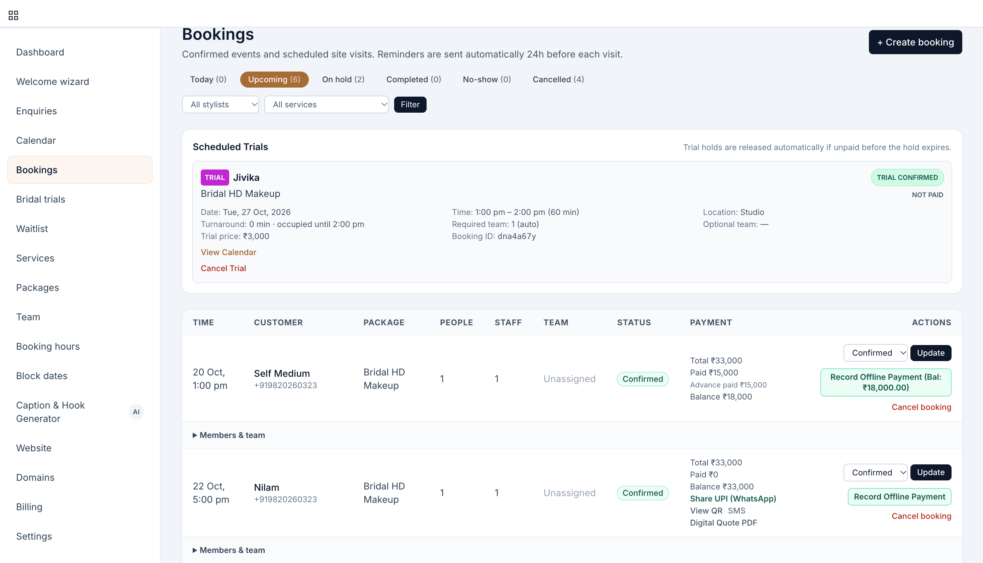Screen dimensions: 983x563
Task: Expand Members & team under Self Medium
Action: pos(229,435)
